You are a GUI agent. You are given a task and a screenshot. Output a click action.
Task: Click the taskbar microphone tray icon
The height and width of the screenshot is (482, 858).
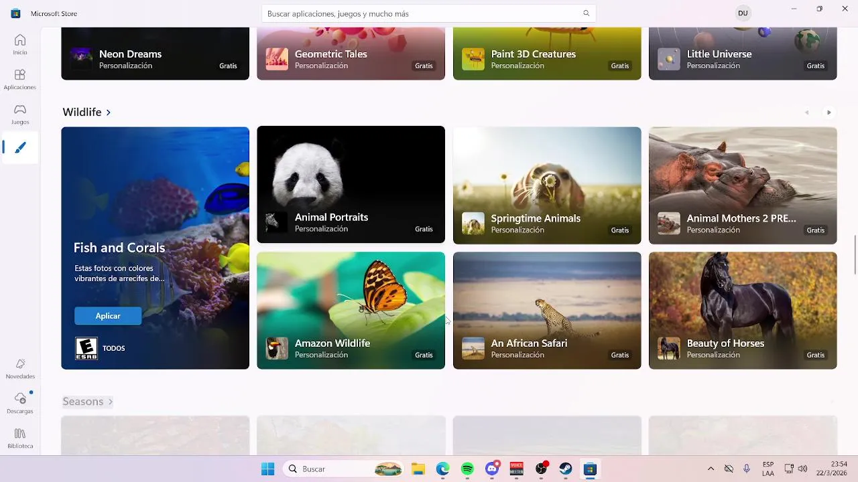tap(747, 469)
